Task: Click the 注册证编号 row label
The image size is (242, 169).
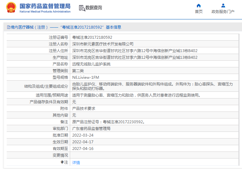Action: pos(58,37)
